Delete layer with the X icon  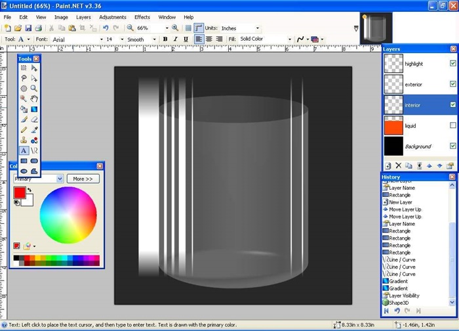398,165
